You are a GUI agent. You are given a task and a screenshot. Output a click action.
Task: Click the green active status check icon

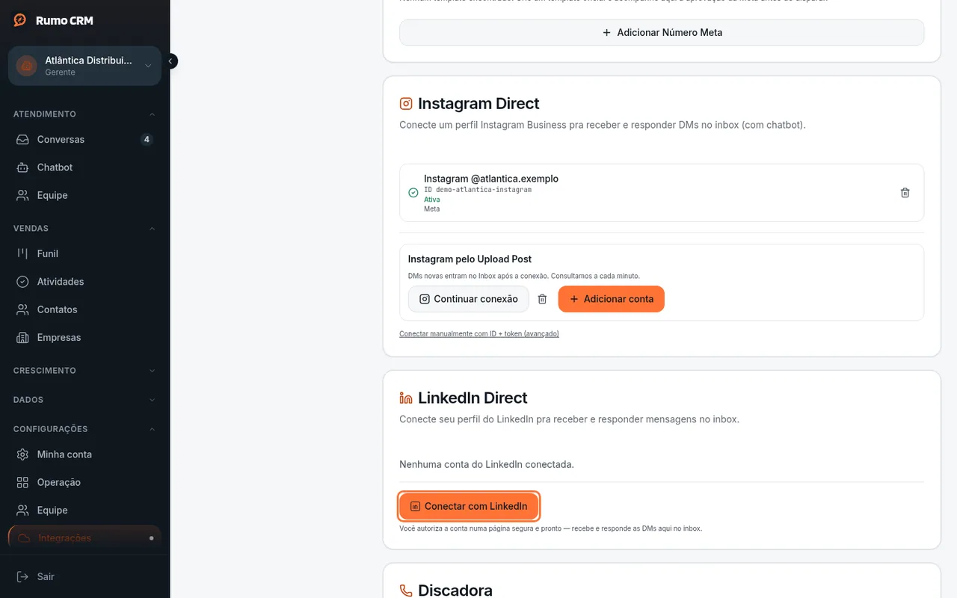point(413,193)
